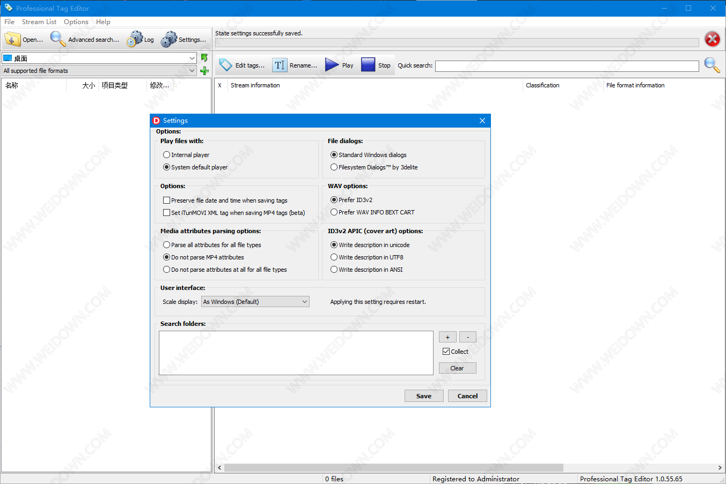
Task: Click the scrollbar right arrow
Action: [x=720, y=468]
